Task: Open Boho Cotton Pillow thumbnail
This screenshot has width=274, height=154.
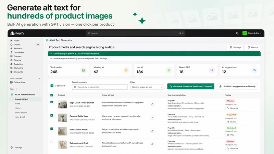Action: 62,131
